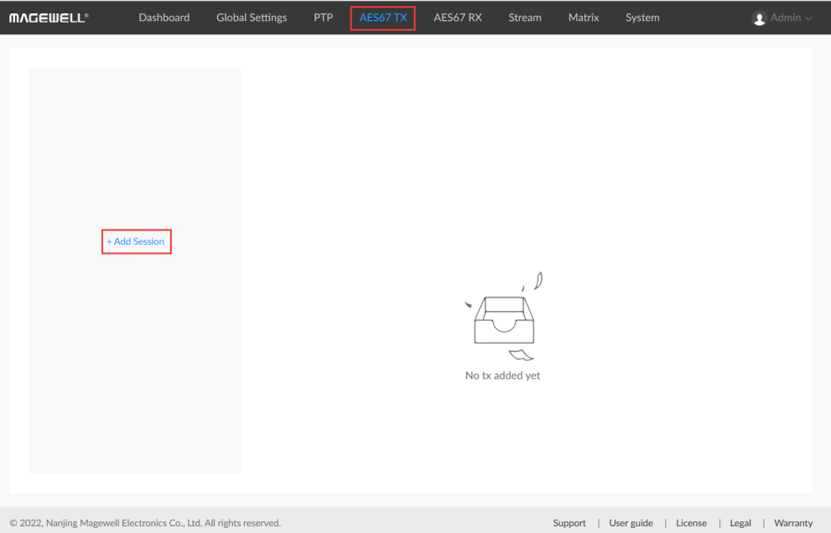
Task: Click the Magewell logo
Action: (x=49, y=18)
